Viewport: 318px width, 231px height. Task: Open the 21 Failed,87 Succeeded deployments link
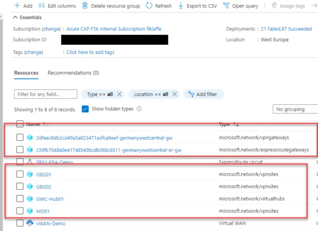tap(286, 29)
